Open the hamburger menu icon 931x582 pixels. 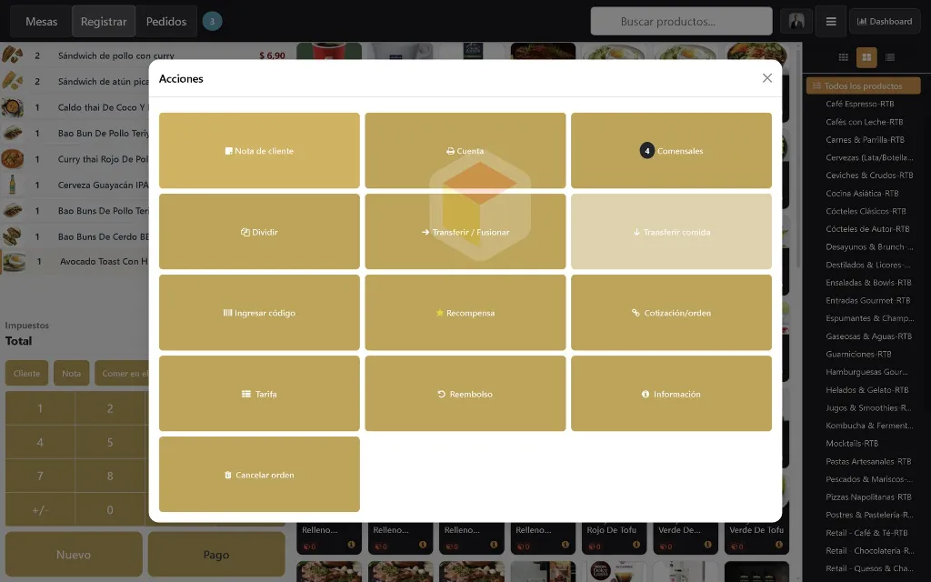coord(831,22)
